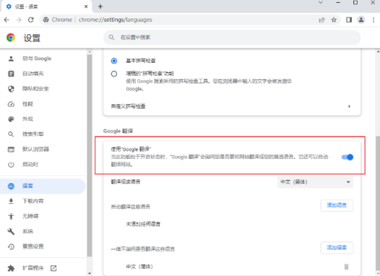Click the browser forward arrow
Viewport: 380px width, 276px height.
(x=19, y=20)
